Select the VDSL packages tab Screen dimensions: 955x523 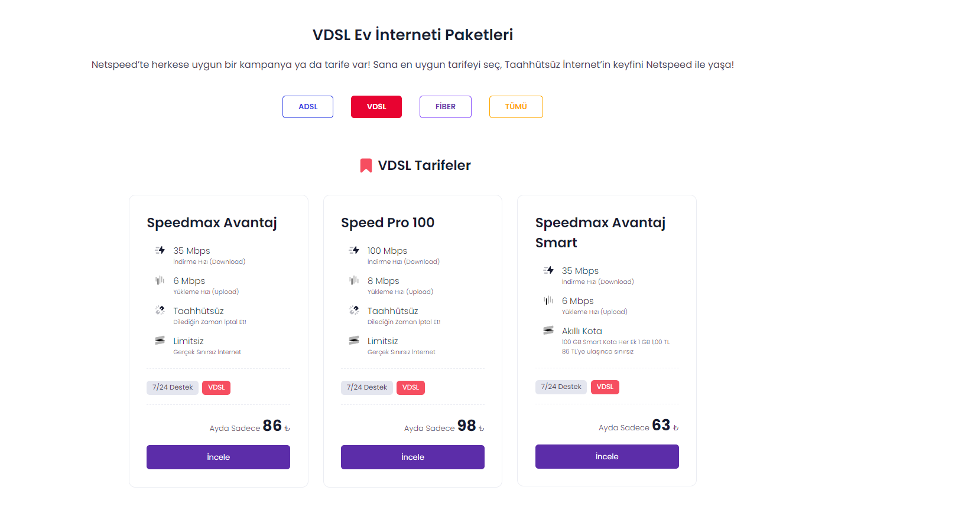pos(376,107)
